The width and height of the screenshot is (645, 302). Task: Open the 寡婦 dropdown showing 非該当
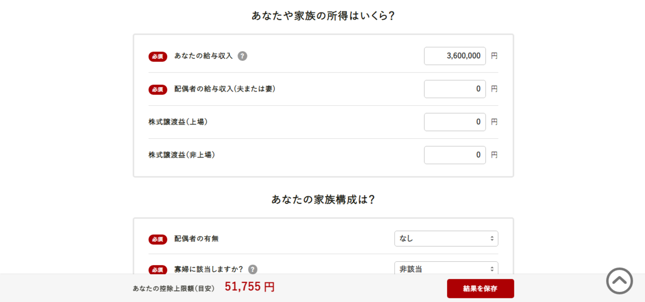(x=446, y=268)
